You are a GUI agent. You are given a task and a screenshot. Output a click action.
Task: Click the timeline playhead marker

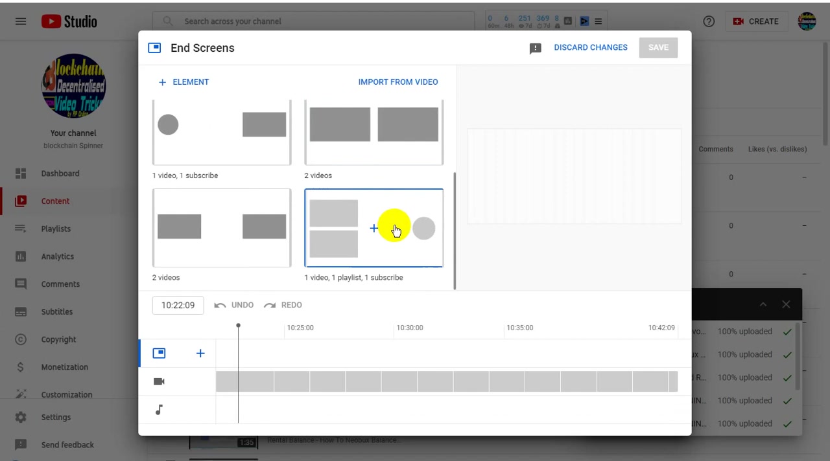[x=238, y=326]
